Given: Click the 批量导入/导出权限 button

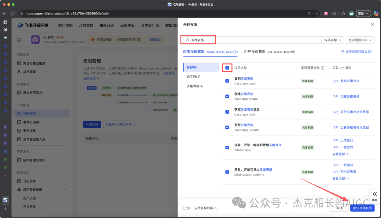Looking at the screenshot, I should [119, 125].
